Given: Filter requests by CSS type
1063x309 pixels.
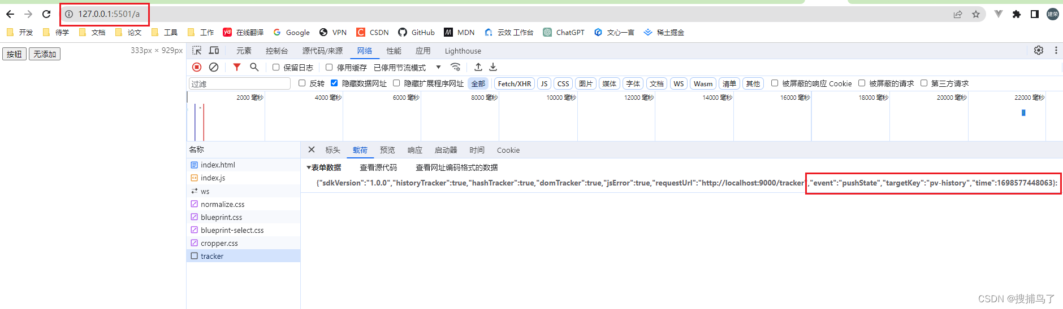Looking at the screenshot, I should pos(563,83).
